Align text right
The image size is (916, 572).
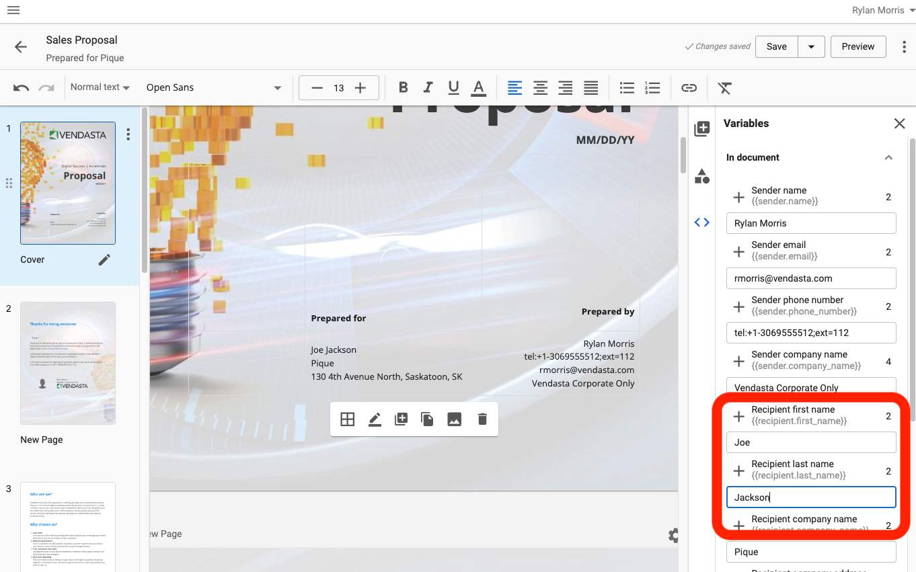pyautogui.click(x=566, y=87)
